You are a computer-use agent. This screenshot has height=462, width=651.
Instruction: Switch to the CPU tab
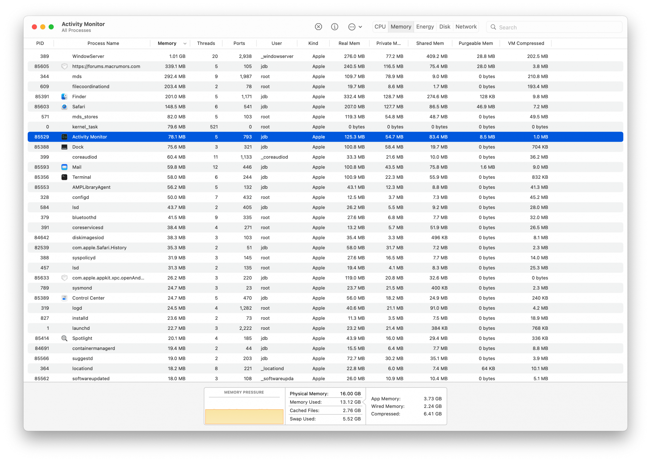click(380, 27)
